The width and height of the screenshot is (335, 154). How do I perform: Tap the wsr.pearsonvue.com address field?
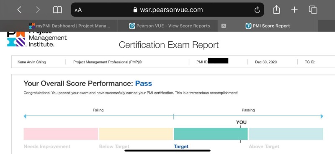coord(167,10)
